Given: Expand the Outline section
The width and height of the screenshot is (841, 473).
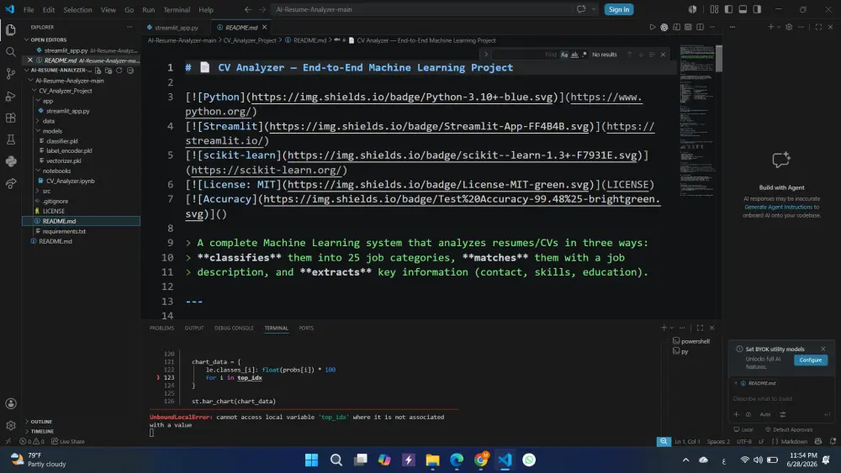Looking at the screenshot, I should click(40, 422).
